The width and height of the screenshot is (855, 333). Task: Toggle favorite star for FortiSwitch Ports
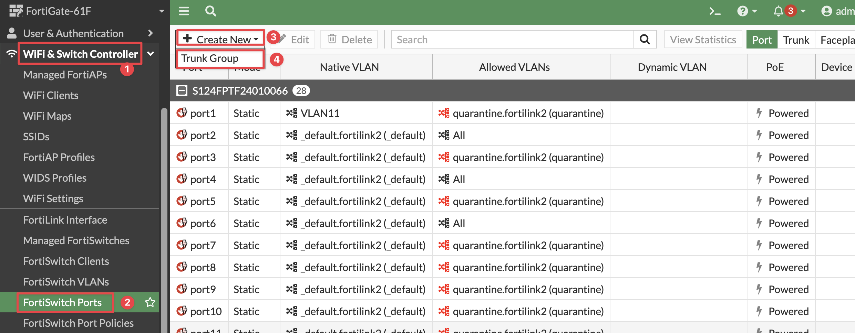(150, 302)
